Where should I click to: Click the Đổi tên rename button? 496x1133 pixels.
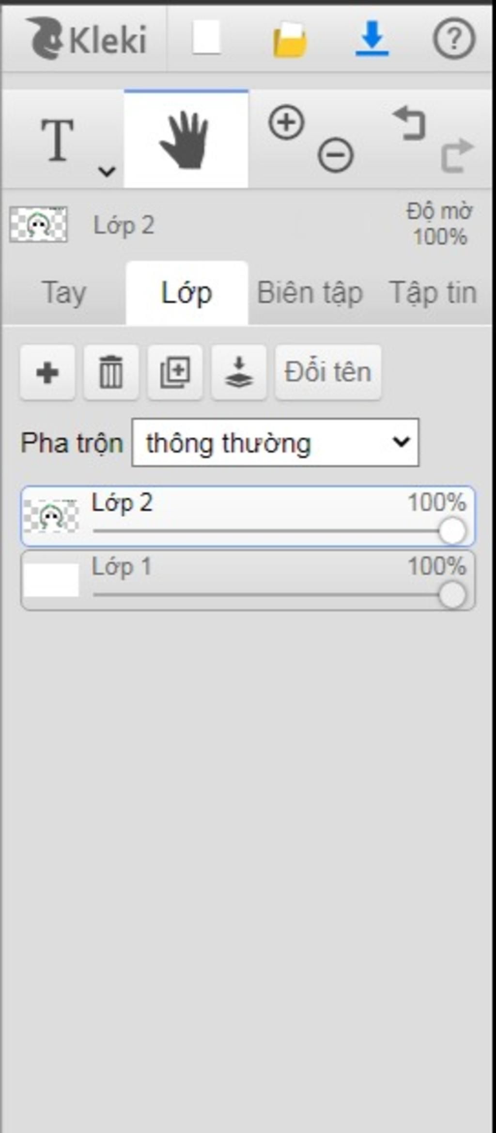pyautogui.click(x=328, y=372)
